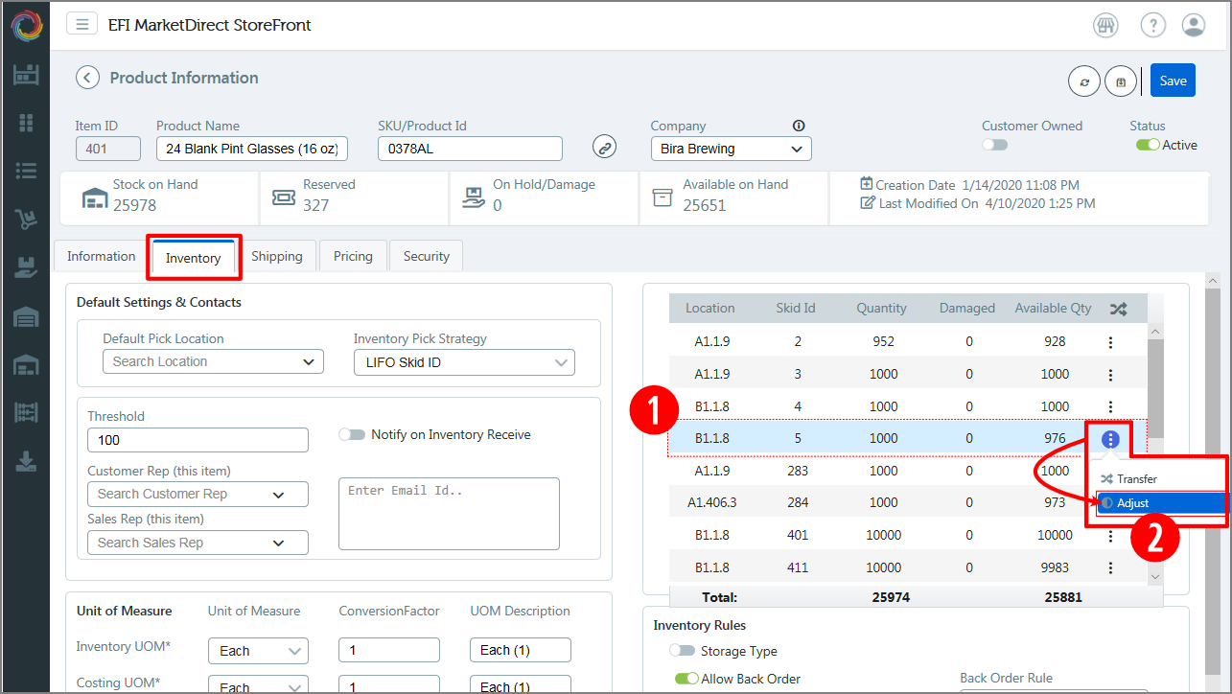Click Inventory UOM description field
The width and height of the screenshot is (1232, 694).
[521, 650]
